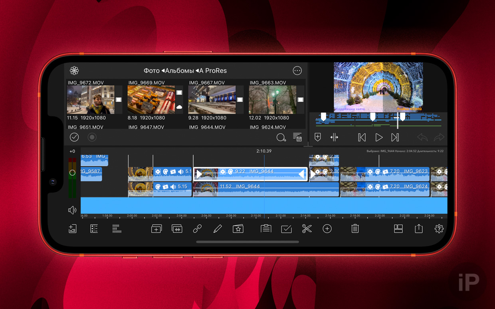Mute the timeline with speaker icon

72,210
